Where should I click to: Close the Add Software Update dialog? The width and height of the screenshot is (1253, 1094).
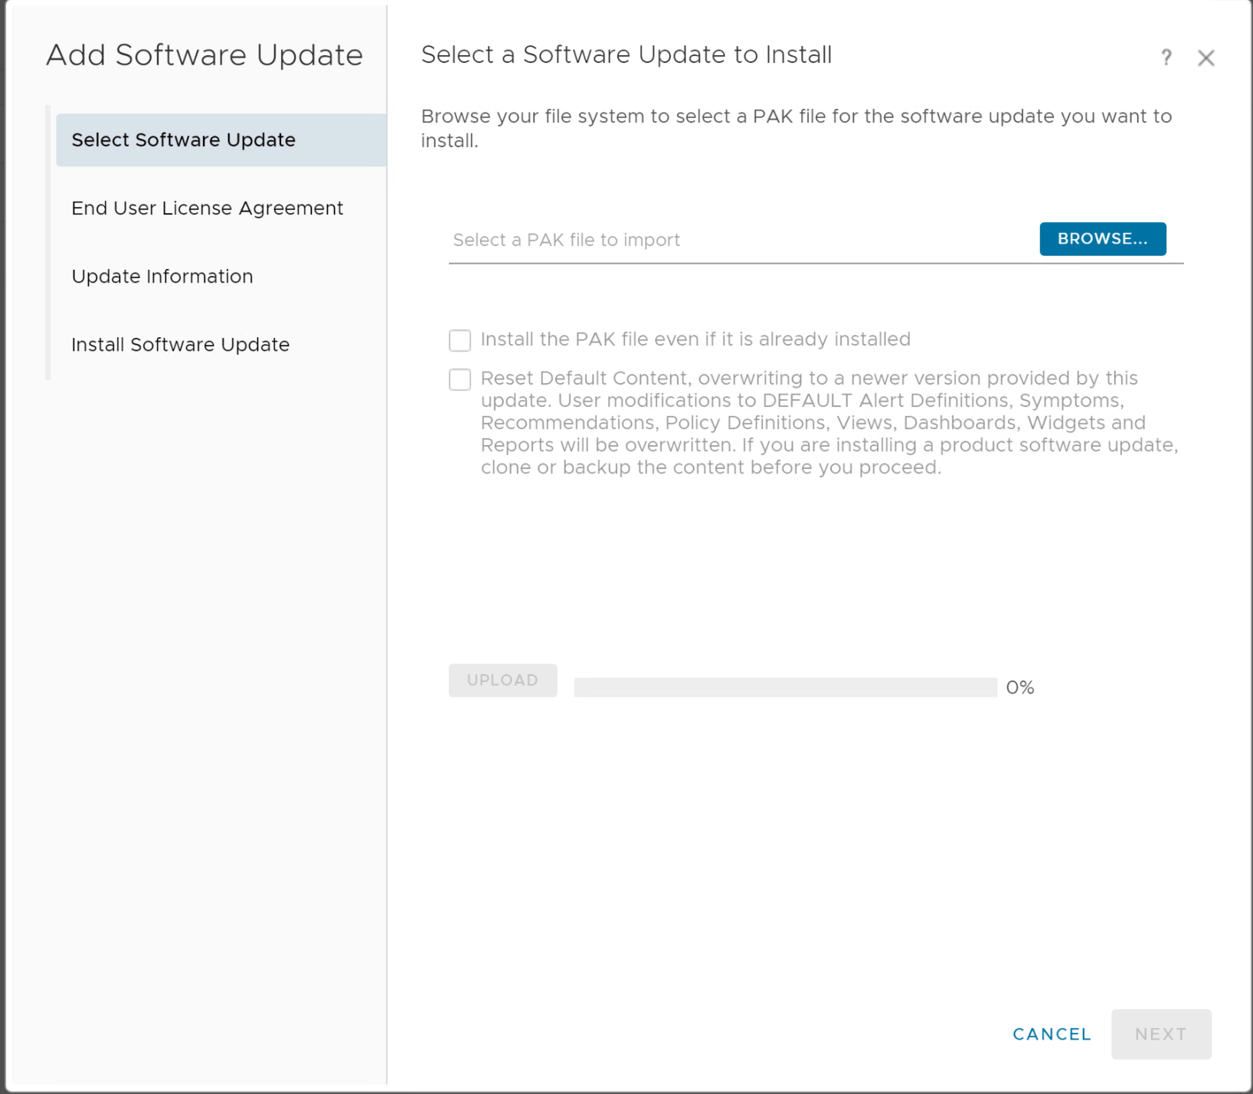[x=1206, y=58]
